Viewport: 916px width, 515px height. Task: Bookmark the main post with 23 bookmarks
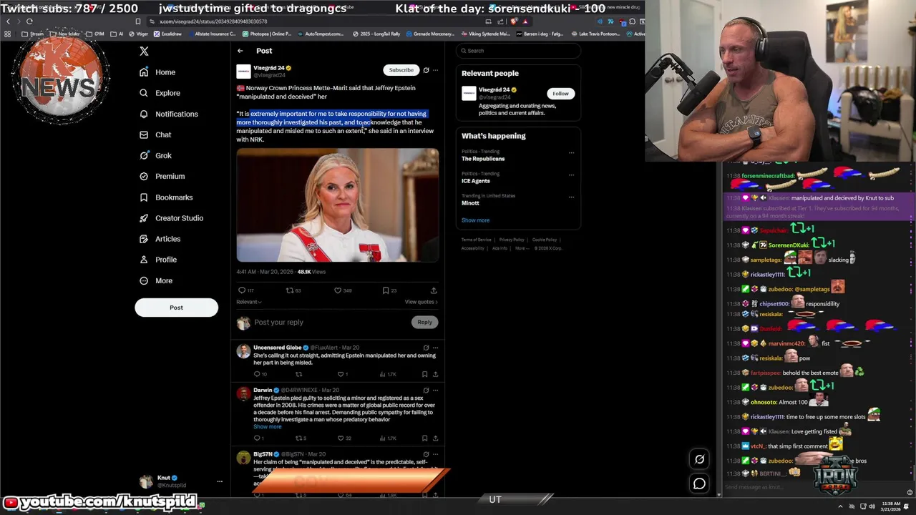(386, 290)
